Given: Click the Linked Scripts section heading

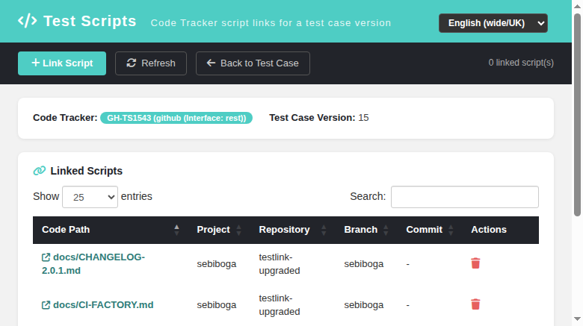Looking at the screenshot, I should coord(86,171).
